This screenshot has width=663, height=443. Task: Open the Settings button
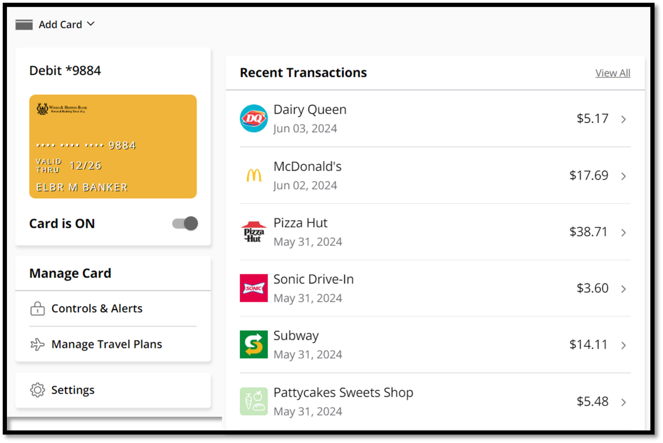click(73, 390)
